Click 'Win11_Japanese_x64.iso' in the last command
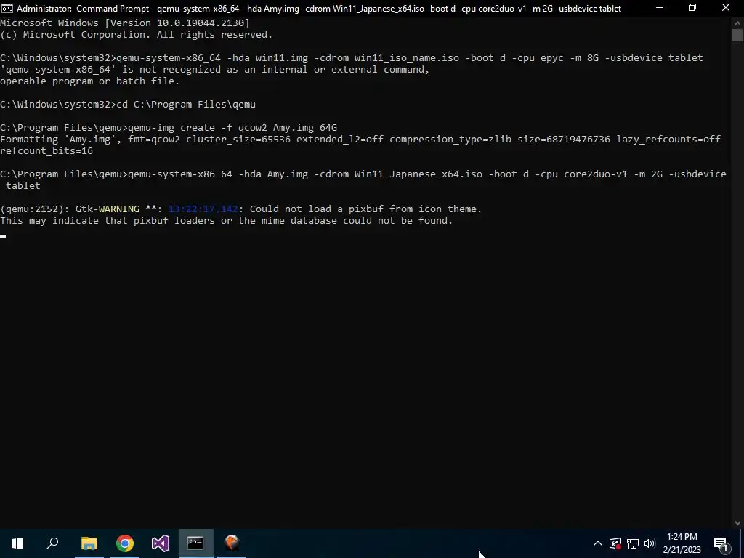This screenshot has height=558, width=744. [x=418, y=174]
